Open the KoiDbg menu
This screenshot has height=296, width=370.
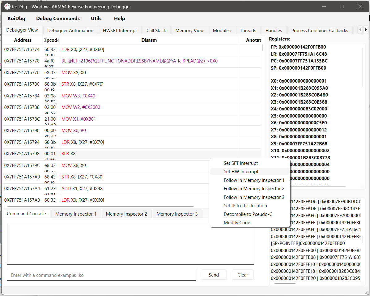tap(16, 19)
